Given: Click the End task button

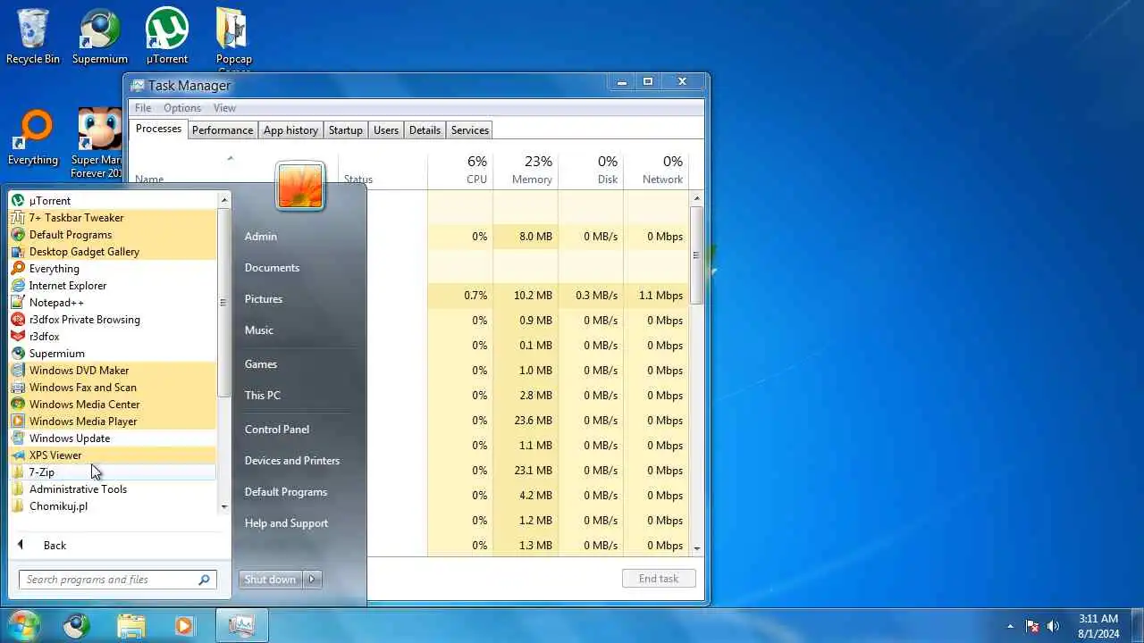Looking at the screenshot, I should [x=659, y=579].
